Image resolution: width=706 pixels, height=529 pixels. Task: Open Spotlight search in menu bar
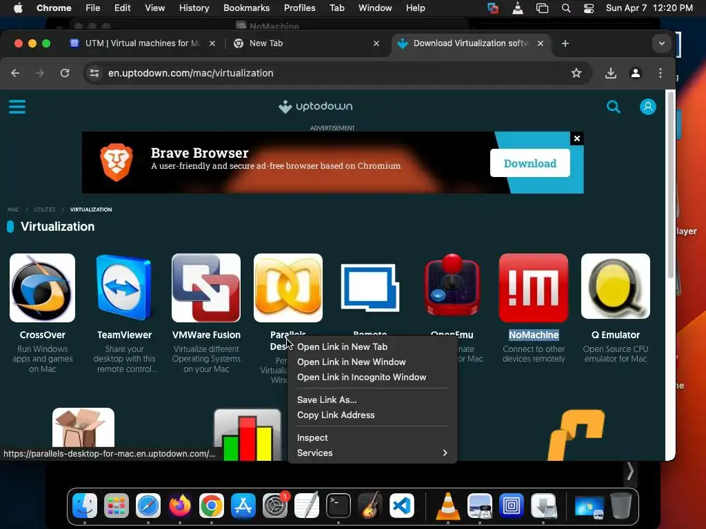click(x=566, y=8)
